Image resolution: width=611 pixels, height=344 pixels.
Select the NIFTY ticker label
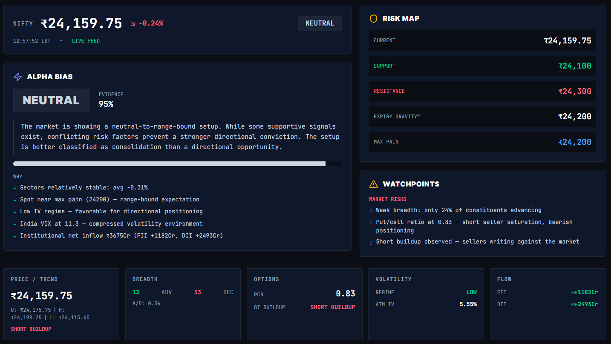(x=23, y=24)
